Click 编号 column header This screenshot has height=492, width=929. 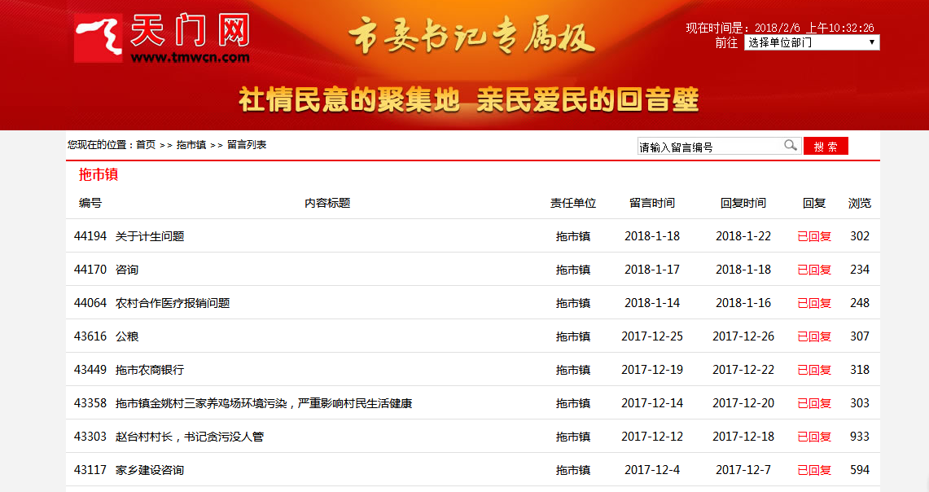pos(90,204)
